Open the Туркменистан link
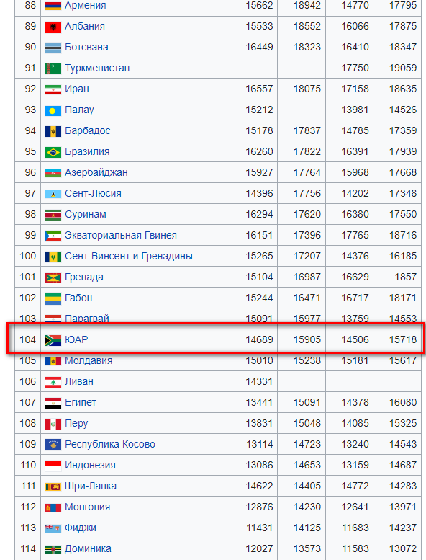 pyautogui.click(x=97, y=68)
